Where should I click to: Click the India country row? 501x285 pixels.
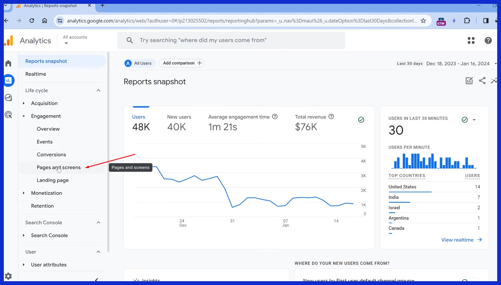(x=434, y=197)
